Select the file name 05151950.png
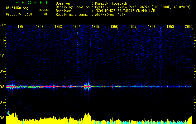Screen dimensions: 196x124 coord(17,8)
